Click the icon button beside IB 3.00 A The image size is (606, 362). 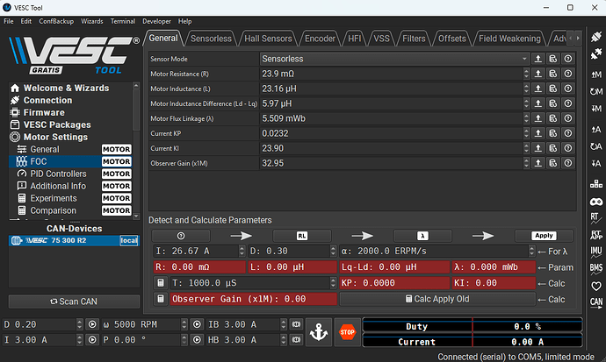[297, 324]
